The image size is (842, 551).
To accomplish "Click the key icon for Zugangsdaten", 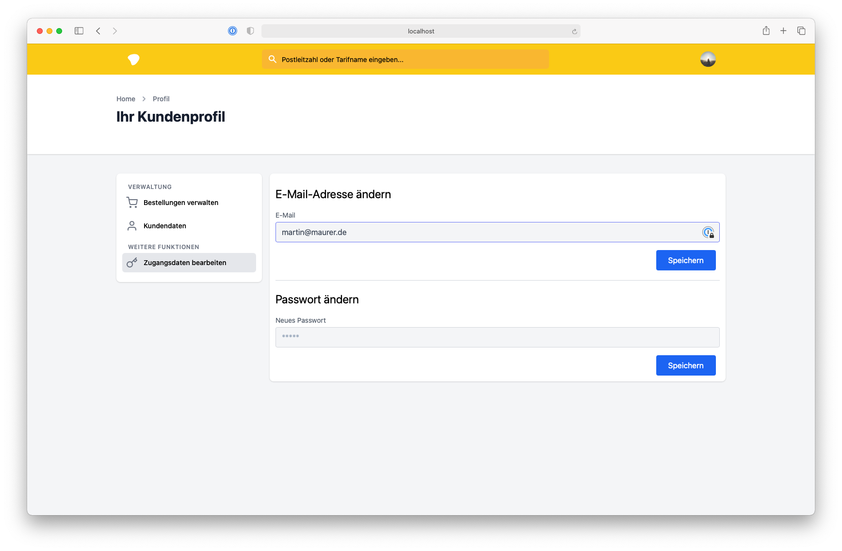I will click(x=132, y=263).
